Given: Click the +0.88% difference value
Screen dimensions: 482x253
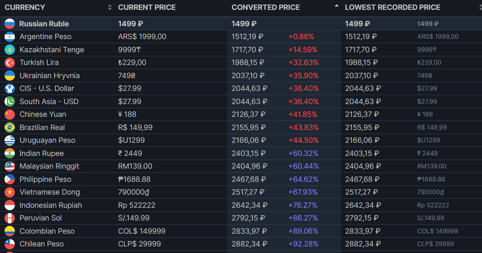Looking at the screenshot, I should [301, 37].
